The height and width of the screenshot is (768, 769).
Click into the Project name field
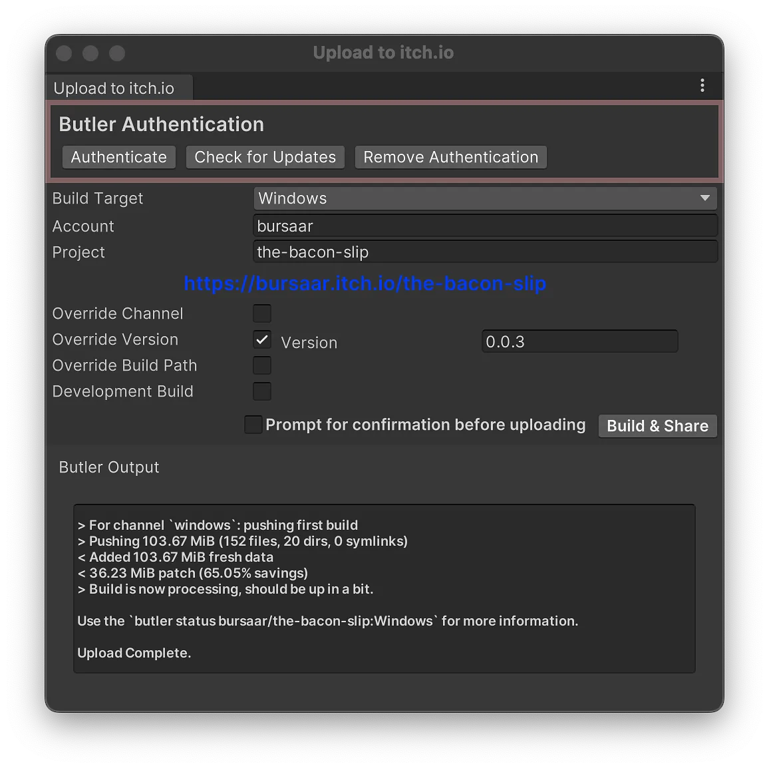[485, 252]
